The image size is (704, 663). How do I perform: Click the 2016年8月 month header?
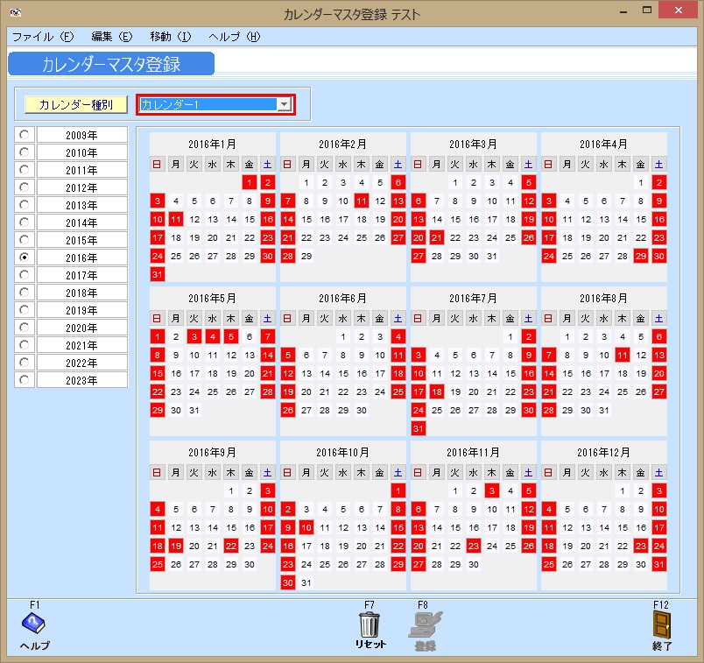pos(603,299)
